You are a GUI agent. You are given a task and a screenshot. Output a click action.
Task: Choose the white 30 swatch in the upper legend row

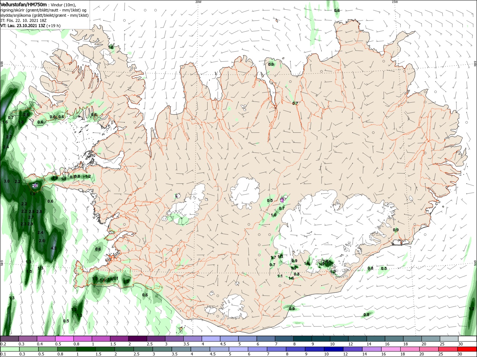pos(467,339)
